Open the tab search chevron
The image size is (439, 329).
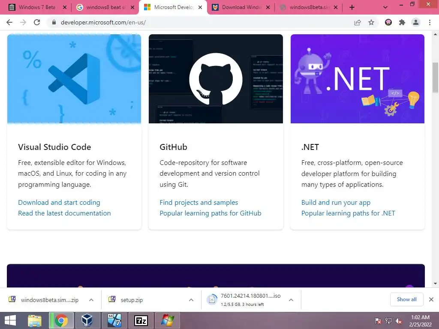(385, 7)
